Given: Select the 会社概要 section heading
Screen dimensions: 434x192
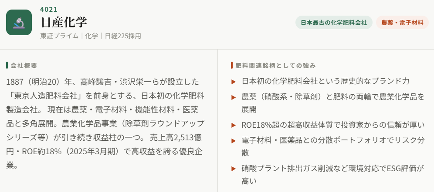Looking at the screenshot, I should (x=24, y=66).
